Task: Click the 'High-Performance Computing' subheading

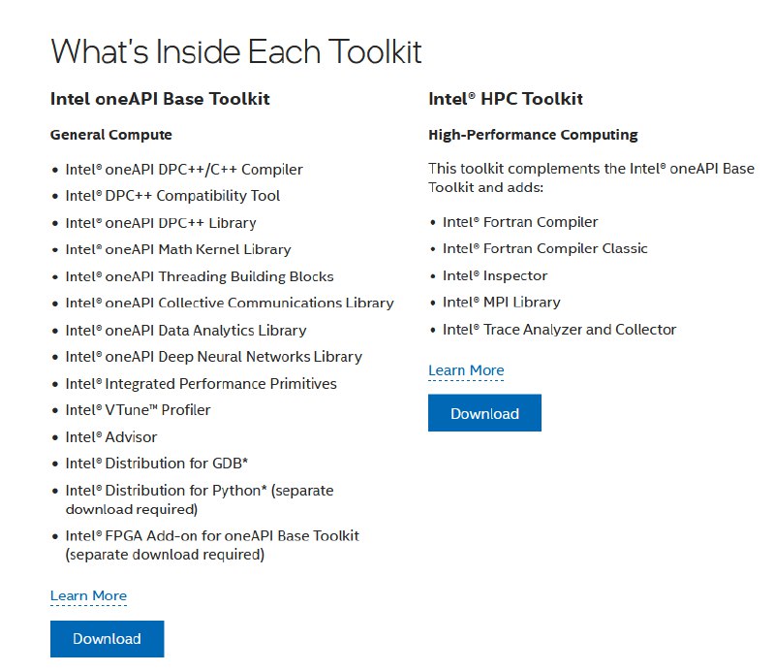Action: tap(533, 135)
